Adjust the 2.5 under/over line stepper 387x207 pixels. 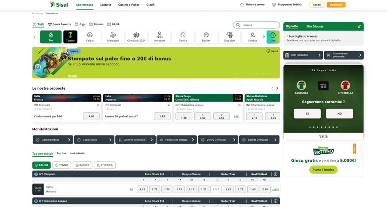[216, 189]
